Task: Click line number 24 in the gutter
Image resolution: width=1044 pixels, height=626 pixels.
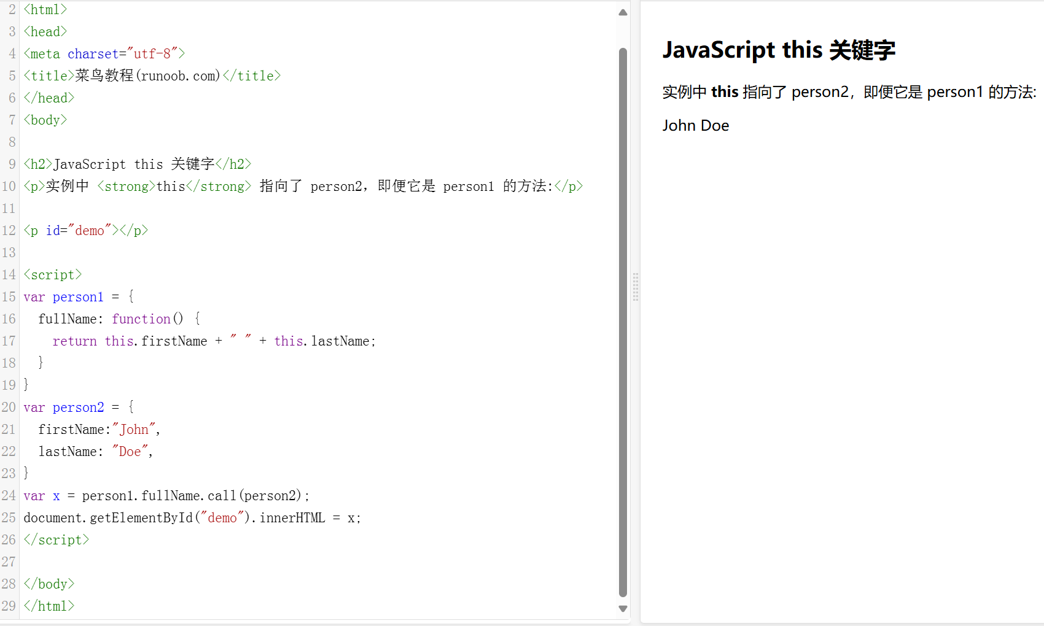Action: tap(9, 496)
